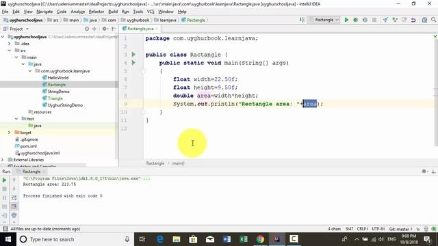The image size is (438, 246).
Task: Open Ractangle run configuration dropdown
Action: [324, 20]
